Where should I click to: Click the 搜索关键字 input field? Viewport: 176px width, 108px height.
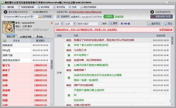(88, 24)
